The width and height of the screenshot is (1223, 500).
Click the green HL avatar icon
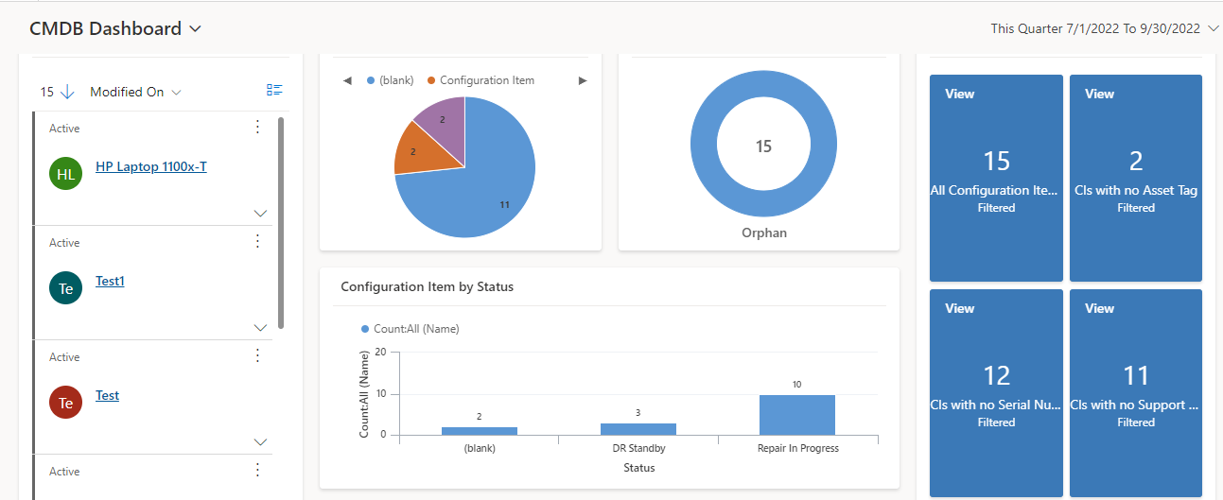click(x=65, y=174)
